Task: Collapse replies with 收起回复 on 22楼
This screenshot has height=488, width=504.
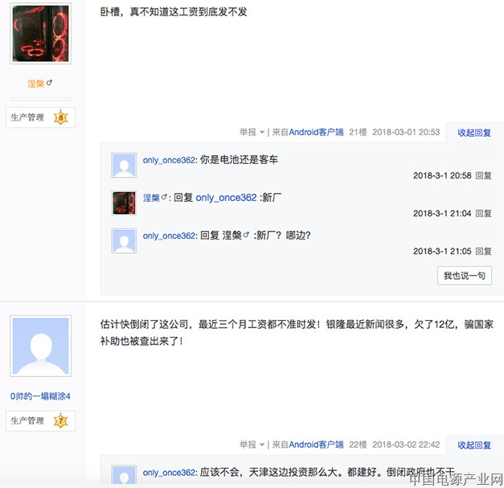Action: click(474, 445)
